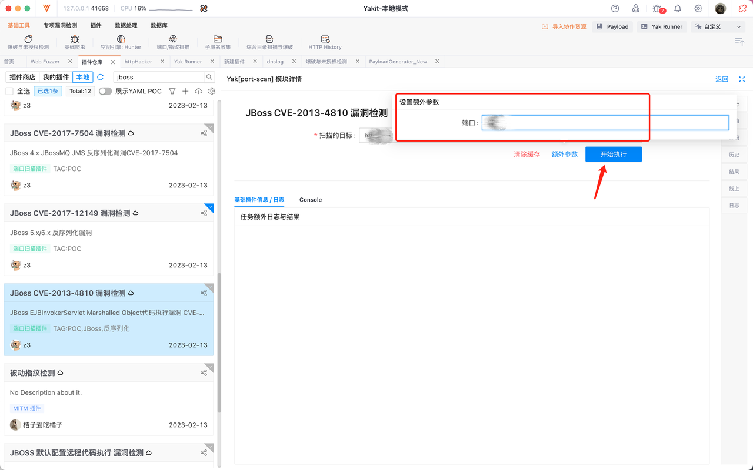The image size is (753, 470).
Task: Open the 历史 side tab
Action: coord(734,155)
